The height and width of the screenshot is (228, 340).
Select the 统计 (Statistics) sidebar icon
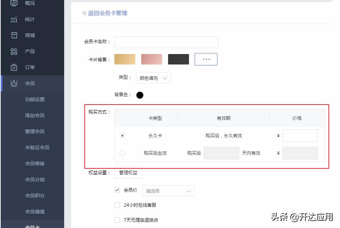point(14,20)
